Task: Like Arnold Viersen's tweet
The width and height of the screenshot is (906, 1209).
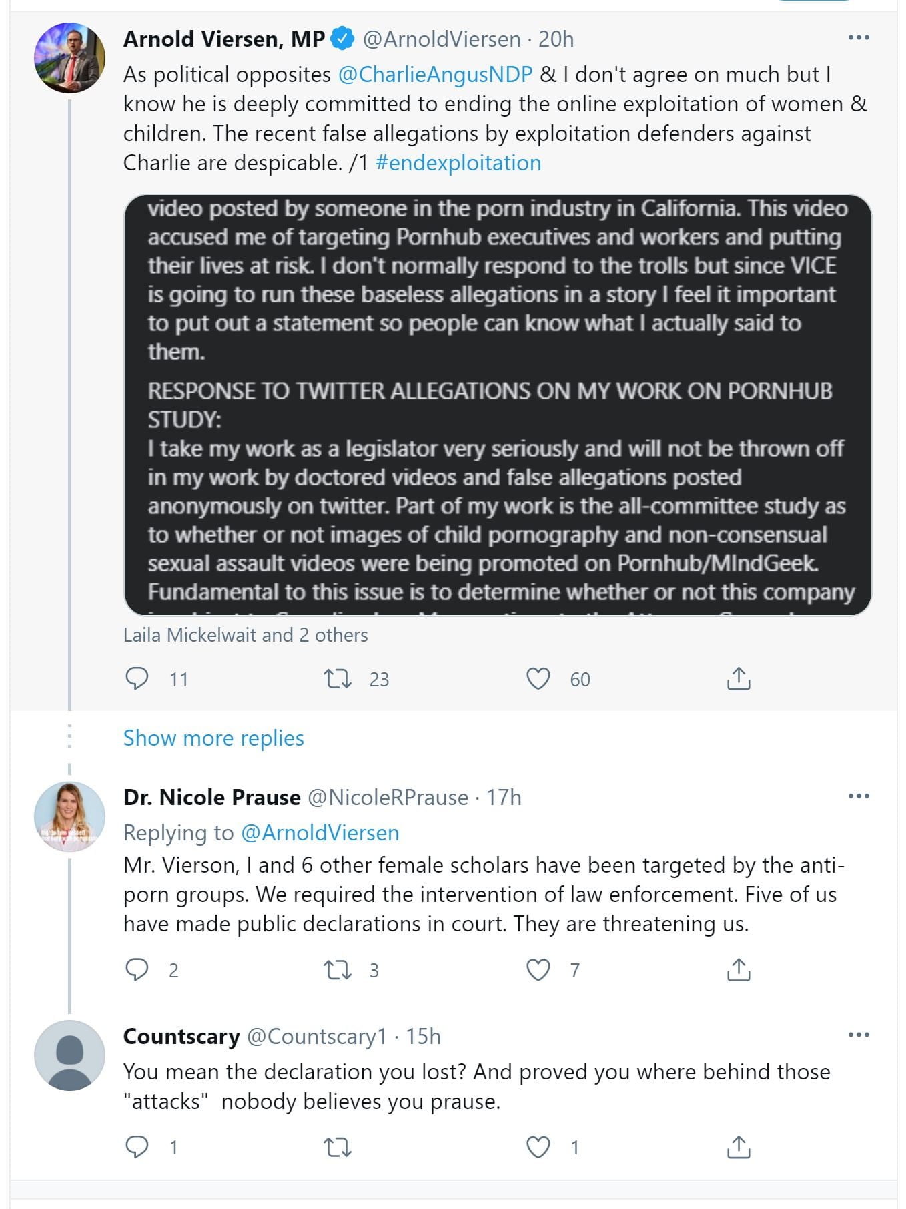Action: pyautogui.click(x=538, y=678)
